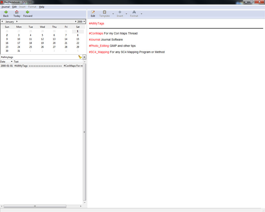Select January 23 in the calendar
265x212 pixels.
point(7,47)
